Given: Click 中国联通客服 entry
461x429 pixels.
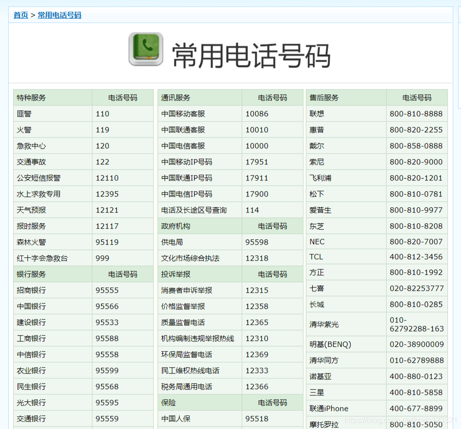Looking at the screenshot, I should pyautogui.click(x=183, y=130).
